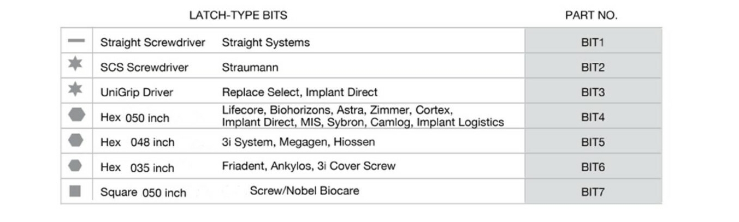Select the BIT5 part number cell

(x=593, y=142)
